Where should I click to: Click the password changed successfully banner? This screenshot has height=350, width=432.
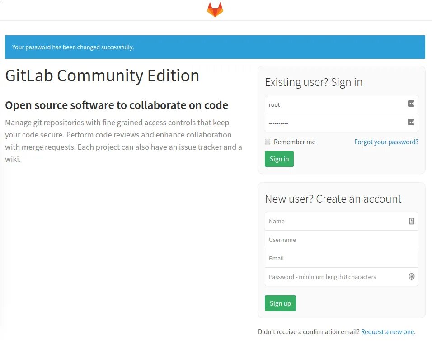[x=215, y=47]
